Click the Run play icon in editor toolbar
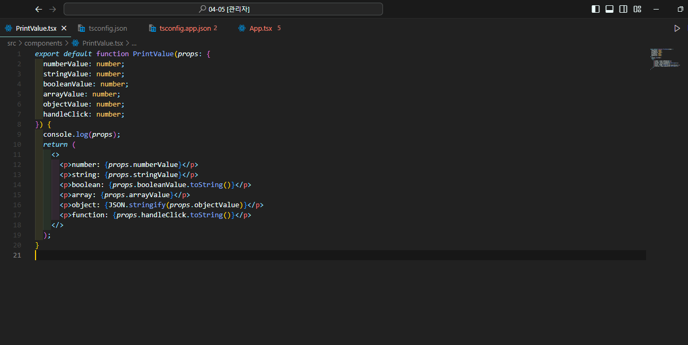The width and height of the screenshot is (688, 345). (x=677, y=28)
